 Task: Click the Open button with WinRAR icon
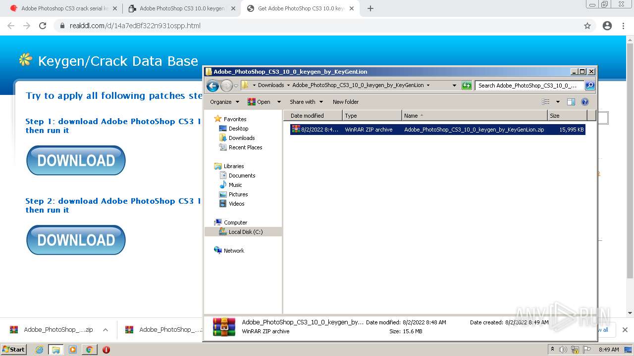[259, 102]
